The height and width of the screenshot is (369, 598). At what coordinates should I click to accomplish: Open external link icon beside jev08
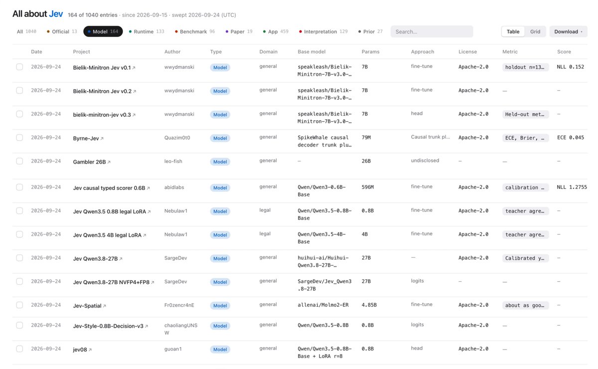click(90, 350)
